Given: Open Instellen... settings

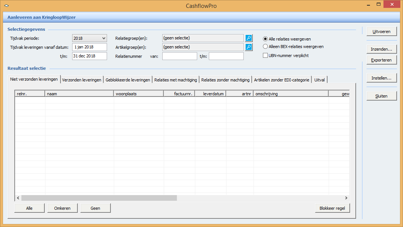Looking at the screenshot, I should coord(382,78).
